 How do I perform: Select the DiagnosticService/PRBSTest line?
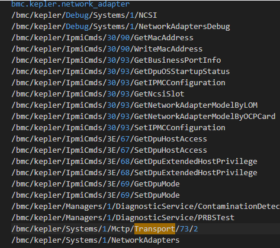coord(123,218)
